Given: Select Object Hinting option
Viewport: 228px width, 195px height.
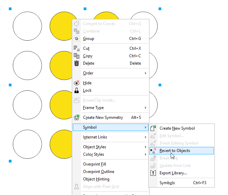Looking at the screenshot, I should [x=96, y=179].
